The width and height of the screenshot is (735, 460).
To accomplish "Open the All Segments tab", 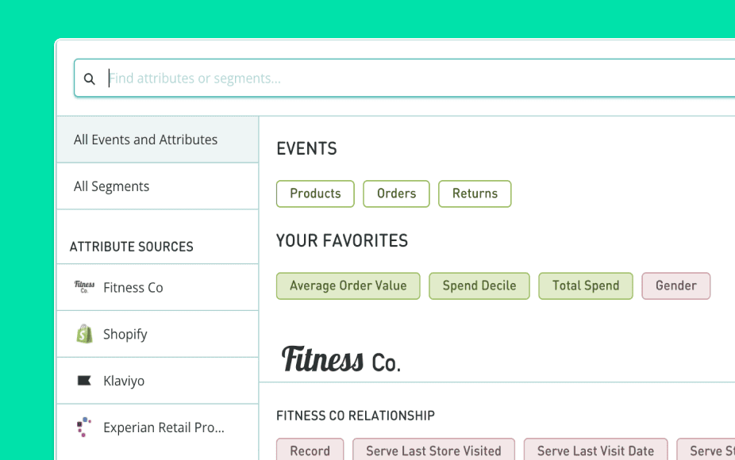I will tap(157, 186).
